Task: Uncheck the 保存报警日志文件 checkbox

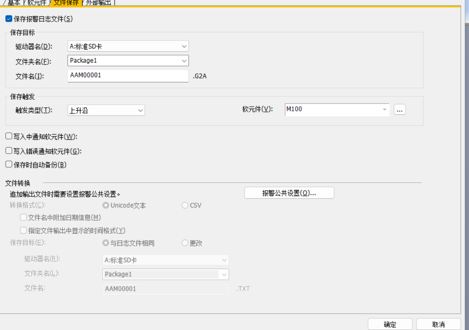Action: (x=9, y=19)
